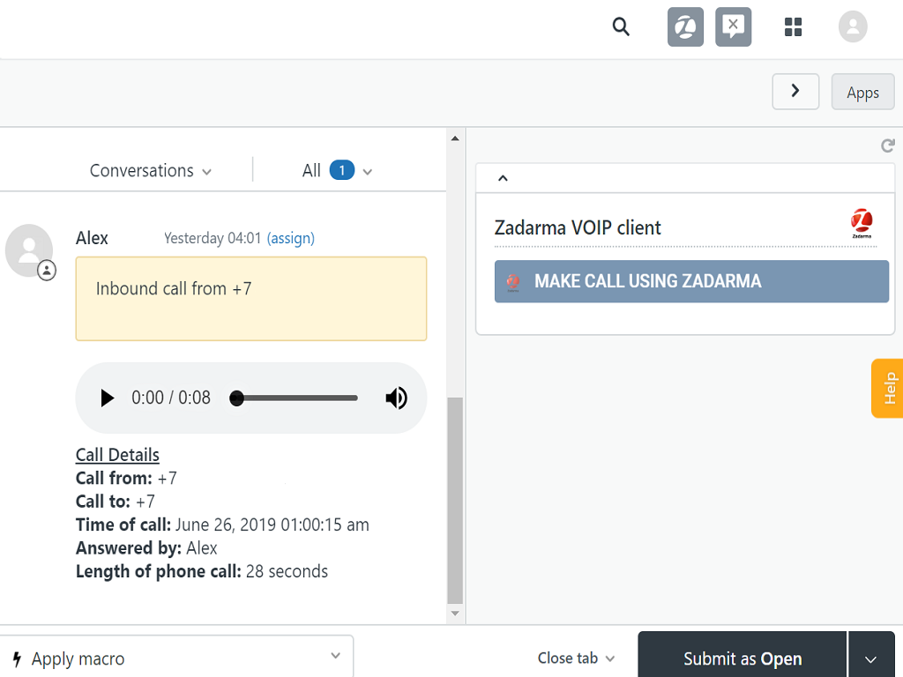
Task: Open the All events dropdown
Action: click(337, 171)
